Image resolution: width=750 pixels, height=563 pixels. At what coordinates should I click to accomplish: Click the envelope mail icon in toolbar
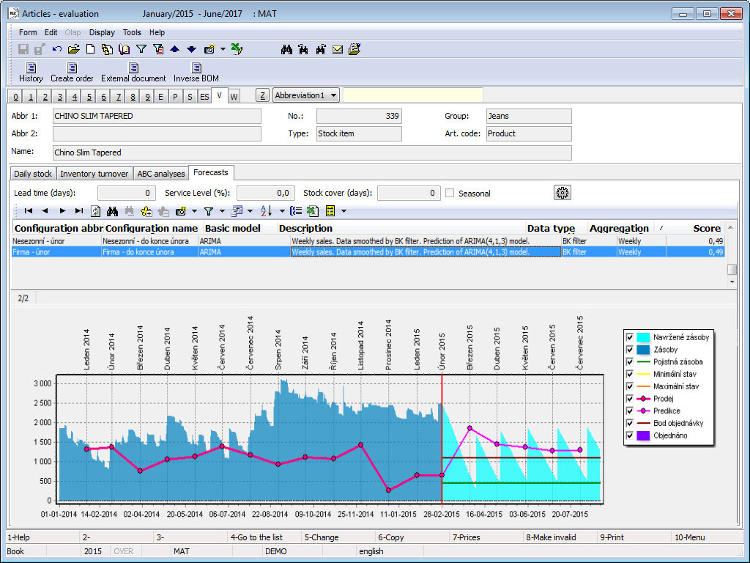pyautogui.click(x=338, y=50)
